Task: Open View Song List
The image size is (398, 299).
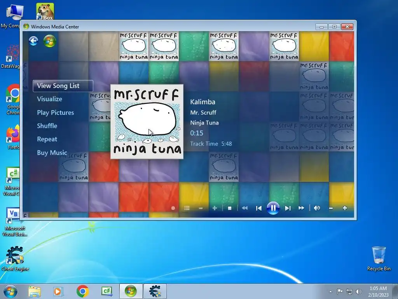Action: coord(63,86)
